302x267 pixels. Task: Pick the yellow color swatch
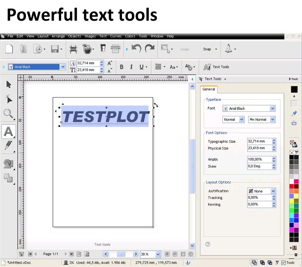pyautogui.click(x=292, y=201)
